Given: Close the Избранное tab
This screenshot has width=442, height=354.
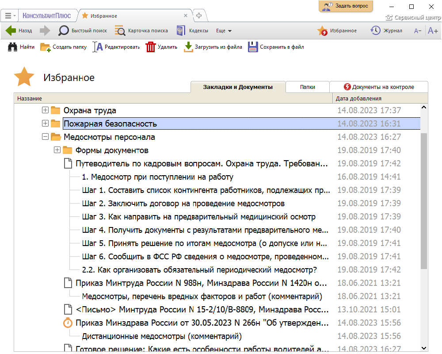Looking at the screenshot, I should pyautogui.click(x=186, y=15).
